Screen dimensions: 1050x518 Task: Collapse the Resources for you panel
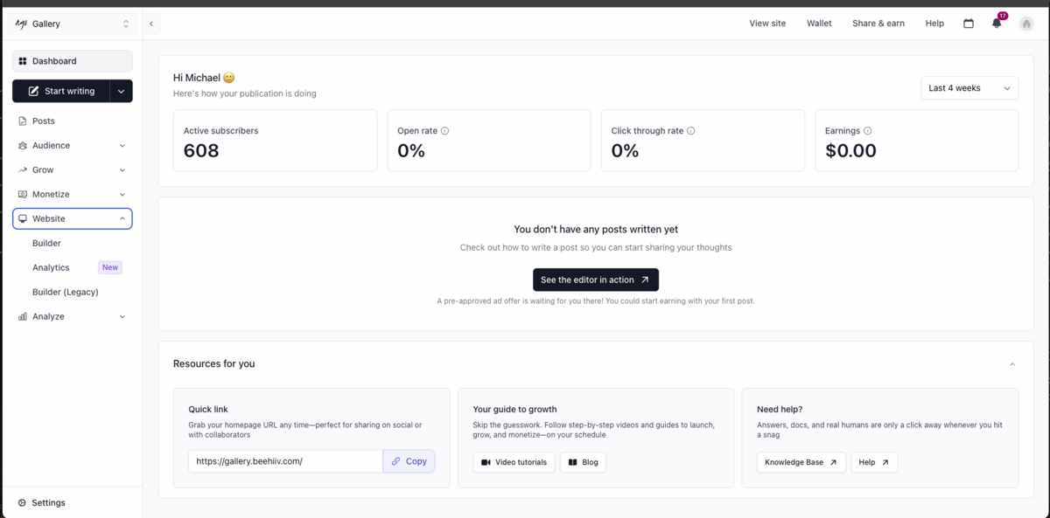[1012, 363]
